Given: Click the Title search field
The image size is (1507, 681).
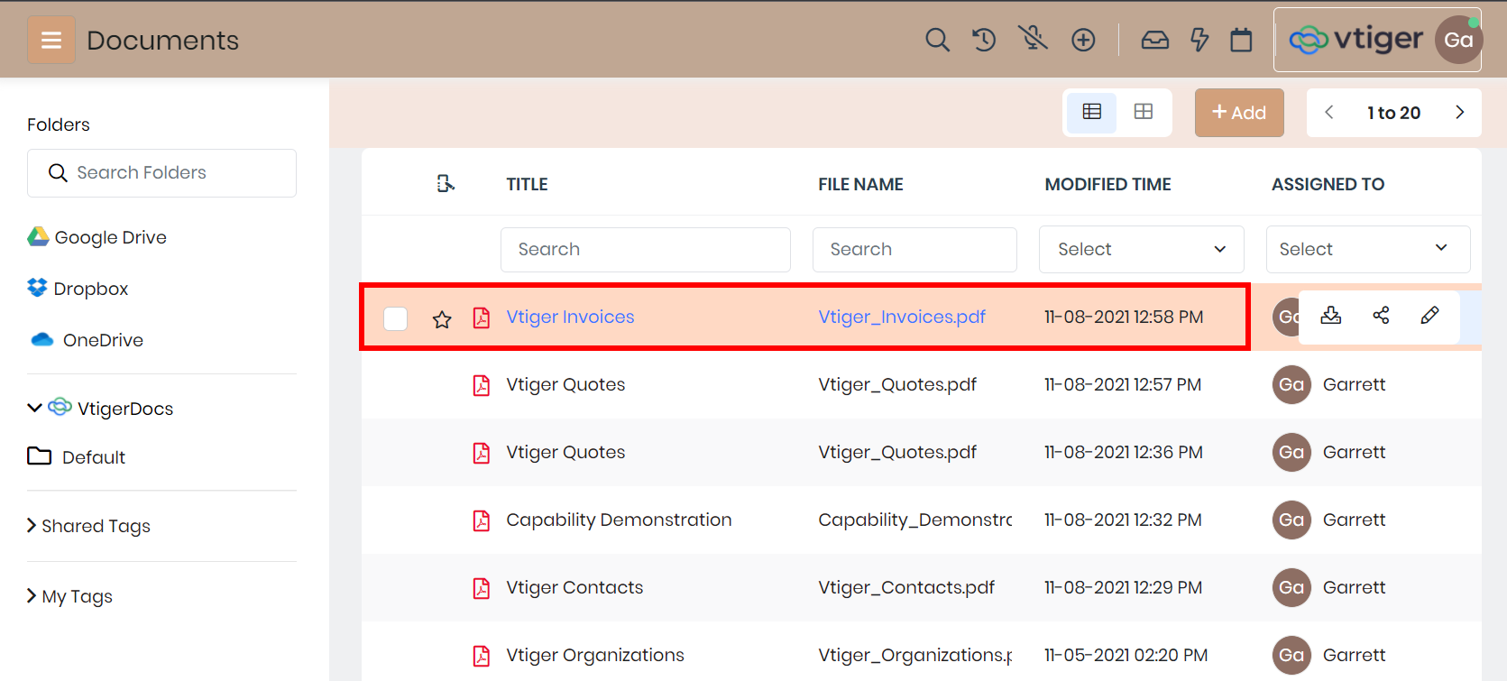Looking at the screenshot, I should click(x=646, y=249).
